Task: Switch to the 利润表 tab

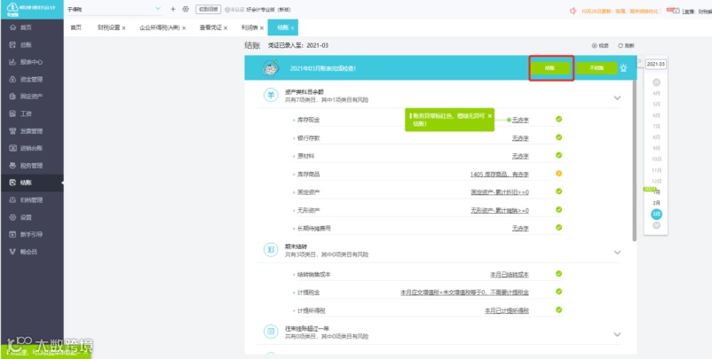Action: pos(249,27)
